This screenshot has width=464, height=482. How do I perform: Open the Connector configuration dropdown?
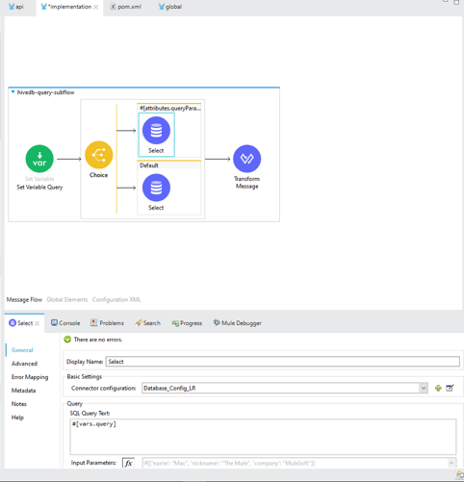[x=424, y=388]
